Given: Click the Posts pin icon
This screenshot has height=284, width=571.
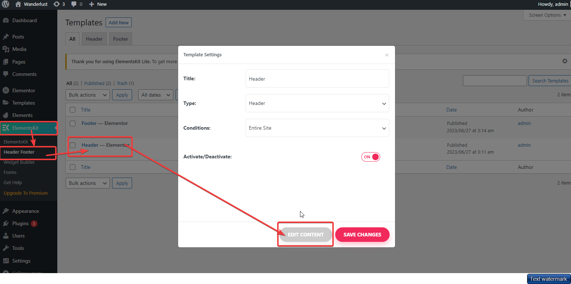Looking at the screenshot, I should point(6,37).
